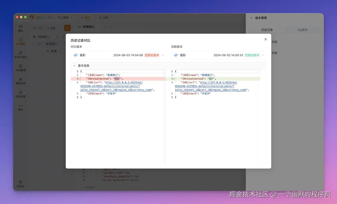The width and height of the screenshot is (337, 204).
Task: Select the 历史记录 tab in version management
Action: tap(267, 30)
